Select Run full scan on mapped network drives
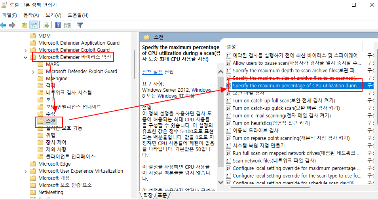 pos(294,153)
